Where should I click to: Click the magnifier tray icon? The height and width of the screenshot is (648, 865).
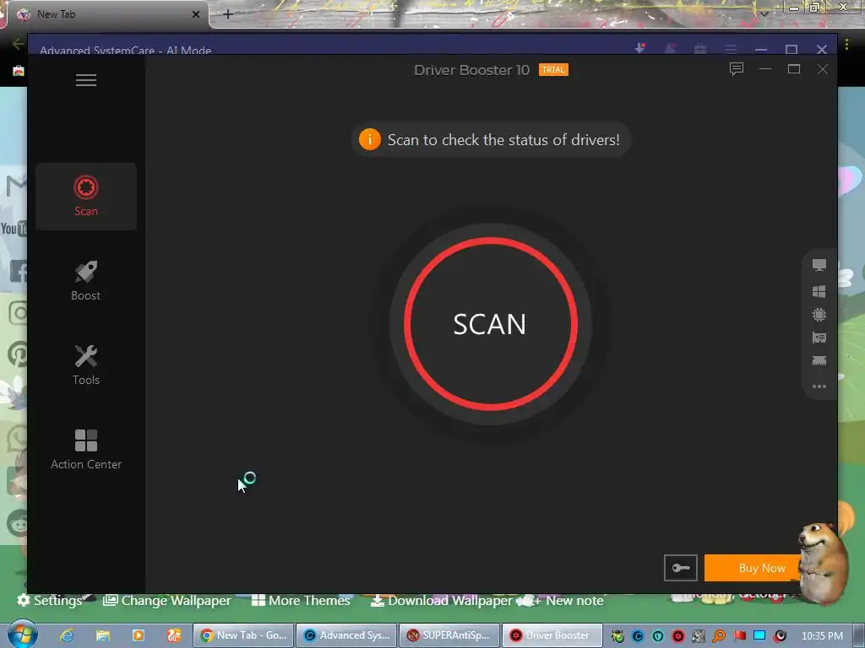pos(719,636)
